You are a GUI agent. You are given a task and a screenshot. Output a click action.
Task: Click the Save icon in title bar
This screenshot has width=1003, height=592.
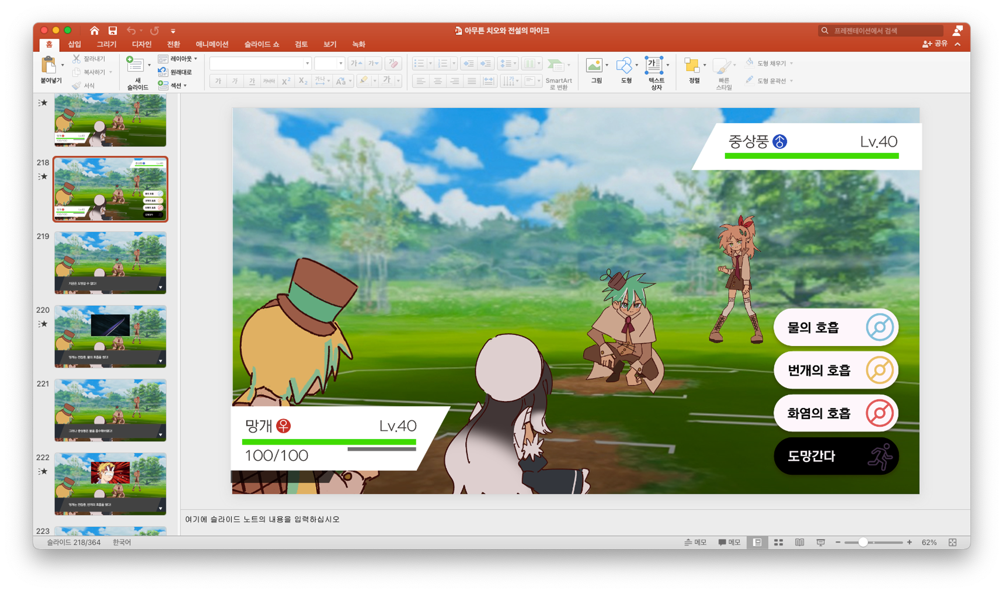[112, 31]
